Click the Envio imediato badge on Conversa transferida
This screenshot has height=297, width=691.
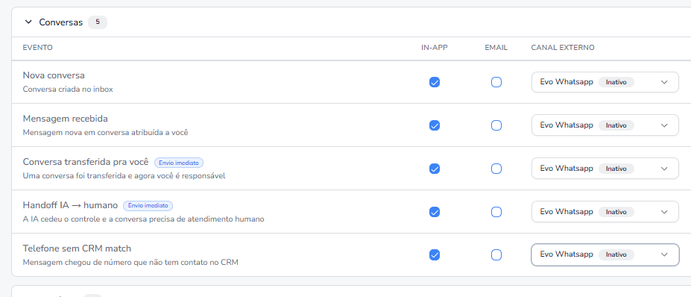pyautogui.click(x=179, y=163)
